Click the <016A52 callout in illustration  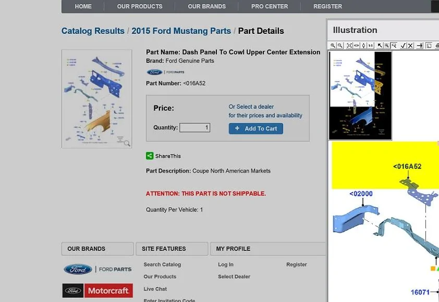point(407,167)
